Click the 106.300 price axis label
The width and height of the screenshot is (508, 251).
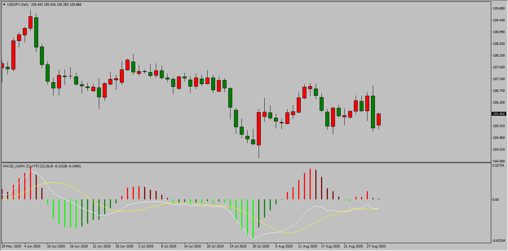(498, 102)
